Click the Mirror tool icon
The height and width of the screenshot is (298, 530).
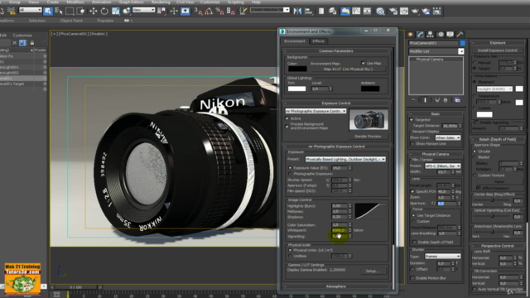pos(297,11)
